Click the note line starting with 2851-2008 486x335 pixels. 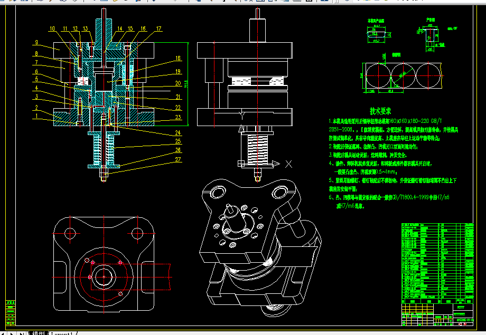[394, 130]
